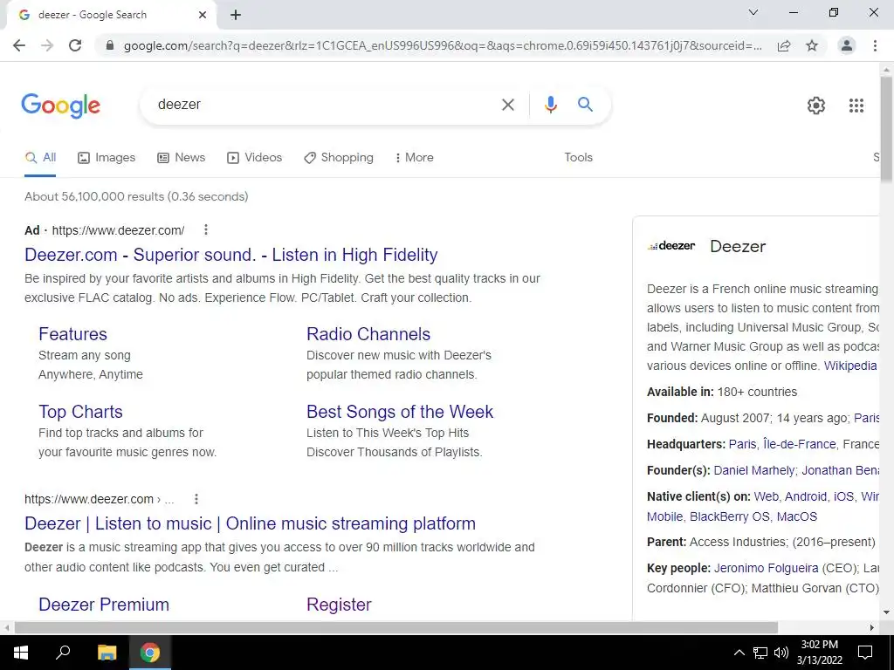Open Chrome's three-dot menu
The height and width of the screenshot is (670, 894).
[875, 45]
